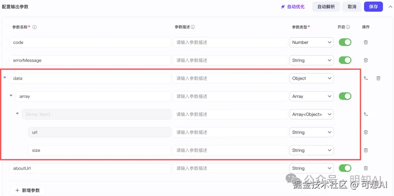394x196 pixels.
Task: Disable the errorMessage parameter switch
Action: [x=345, y=60]
